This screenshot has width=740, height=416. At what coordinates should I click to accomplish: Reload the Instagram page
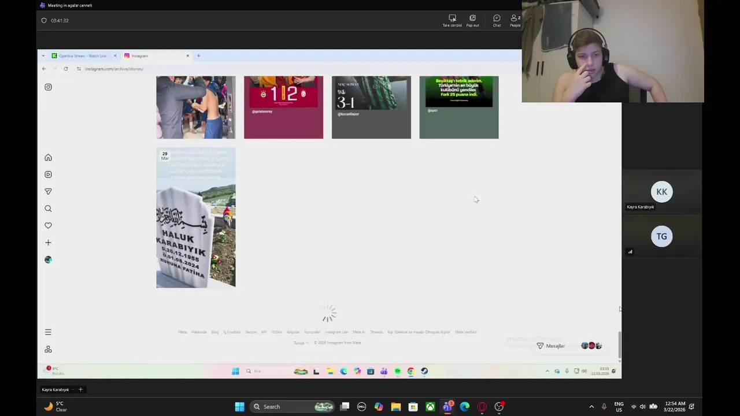[66, 69]
